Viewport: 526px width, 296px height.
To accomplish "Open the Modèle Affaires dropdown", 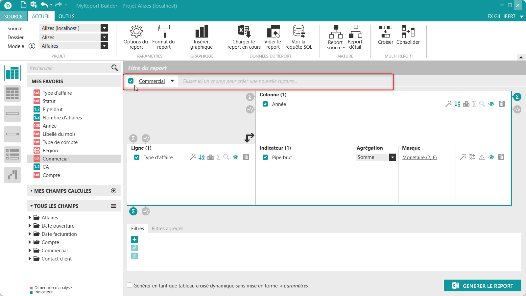I will [104, 46].
